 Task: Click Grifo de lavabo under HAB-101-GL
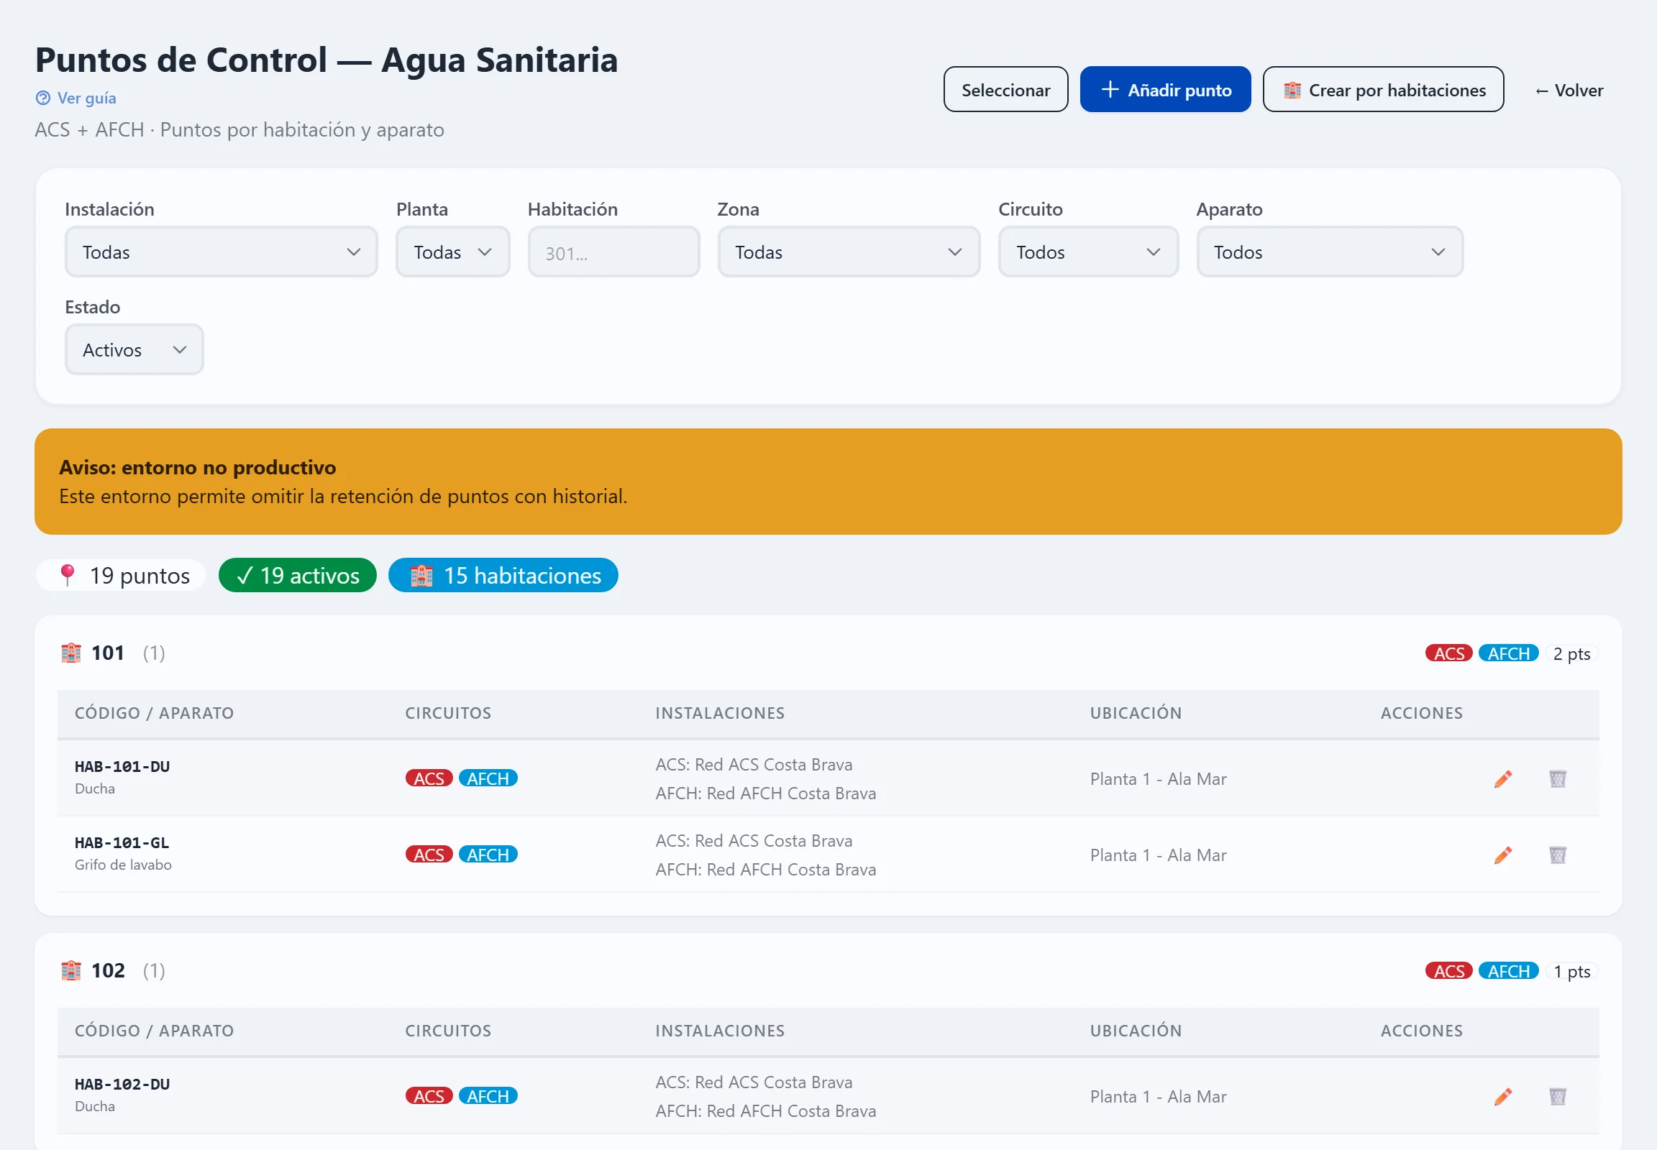coord(123,865)
